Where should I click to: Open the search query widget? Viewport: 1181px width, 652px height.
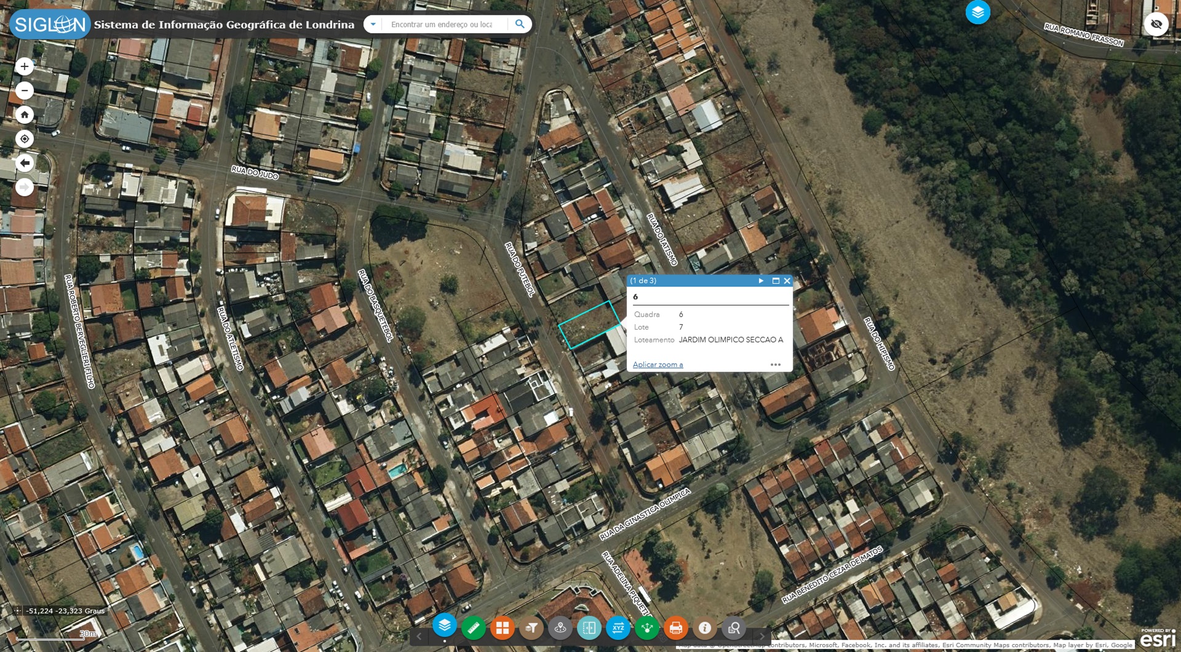(x=734, y=628)
